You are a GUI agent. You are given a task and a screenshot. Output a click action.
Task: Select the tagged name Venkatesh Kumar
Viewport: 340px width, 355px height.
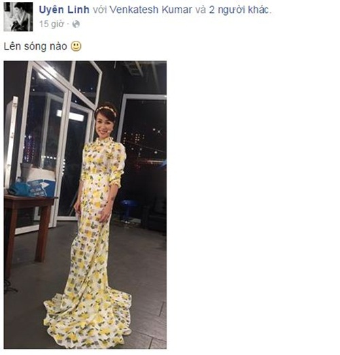(x=152, y=10)
